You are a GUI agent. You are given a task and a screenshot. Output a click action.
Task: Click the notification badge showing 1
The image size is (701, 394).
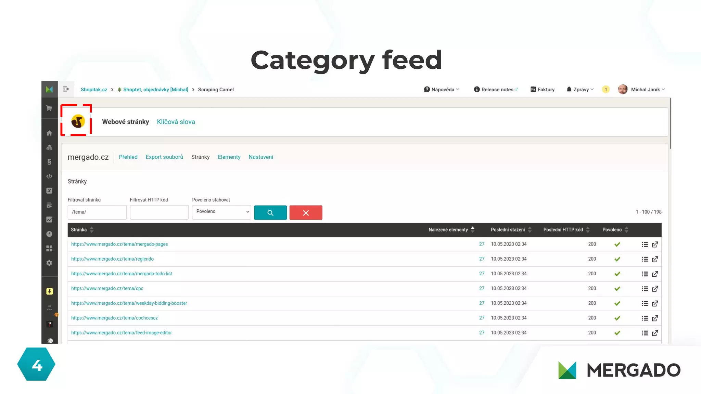click(606, 89)
